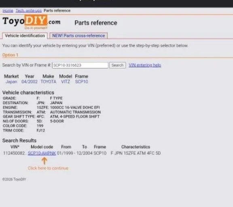The width and height of the screenshot is (233, 207).
Task: Click the Parts reference page heading
Action: [96, 23]
